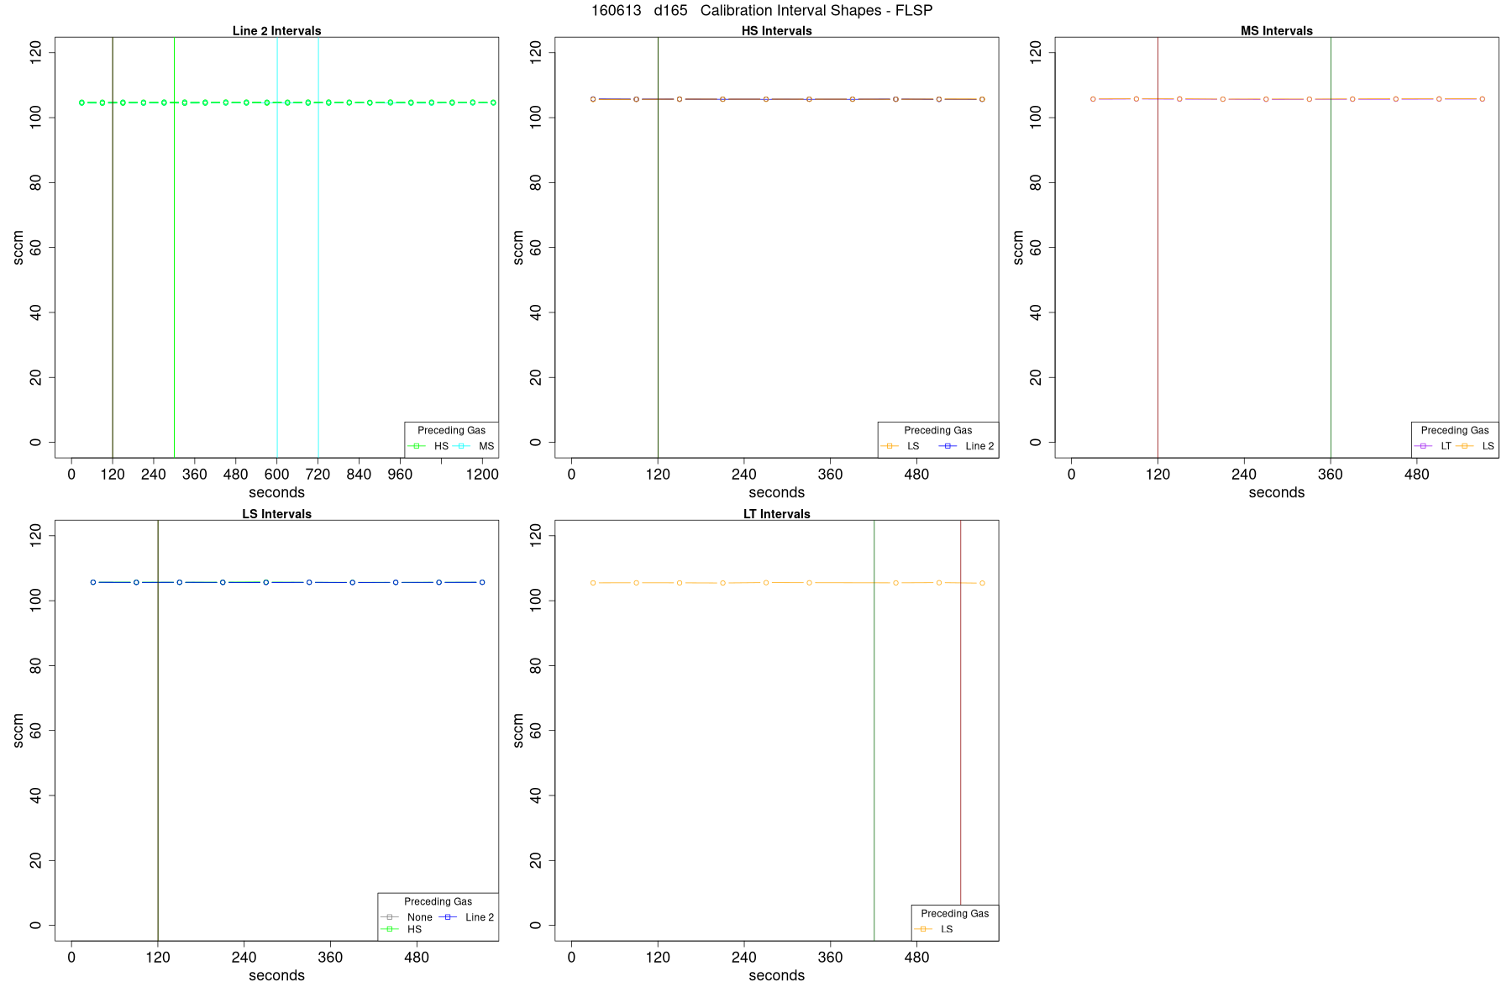Select the Line 2 legend entry in HS Intervals

(966, 446)
